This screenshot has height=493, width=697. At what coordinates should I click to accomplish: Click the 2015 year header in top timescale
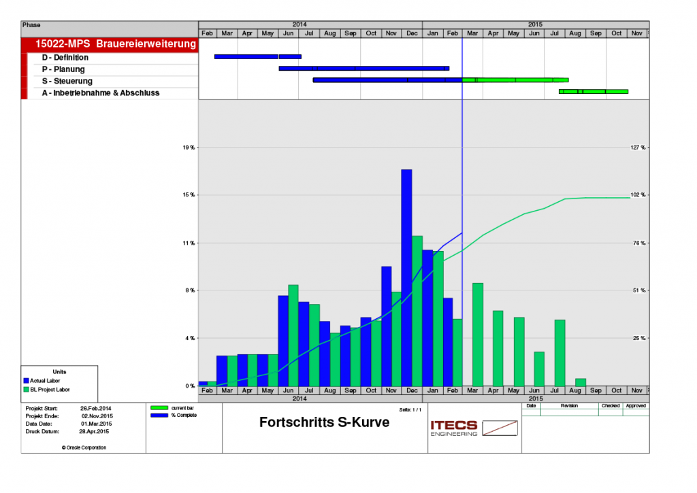point(535,24)
